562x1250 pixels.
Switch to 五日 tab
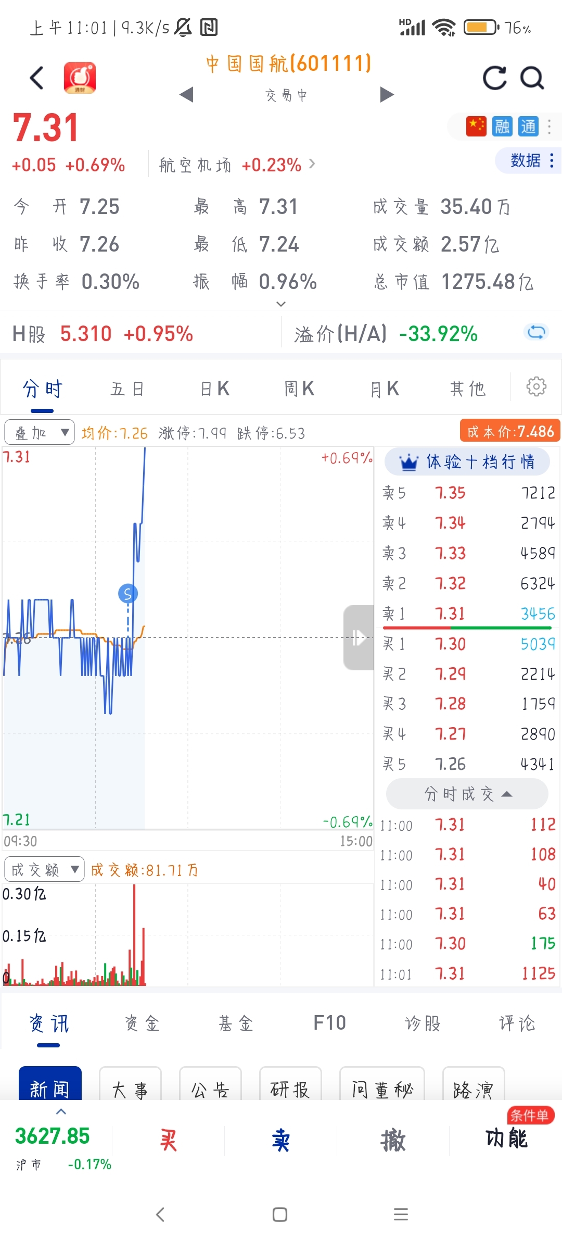(127, 389)
